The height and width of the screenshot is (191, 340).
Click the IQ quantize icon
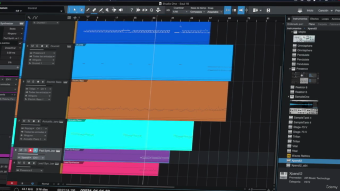coord(168,10)
